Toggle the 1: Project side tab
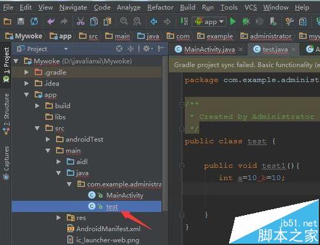This screenshot has height=245, width=320. pyautogui.click(x=6, y=65)
